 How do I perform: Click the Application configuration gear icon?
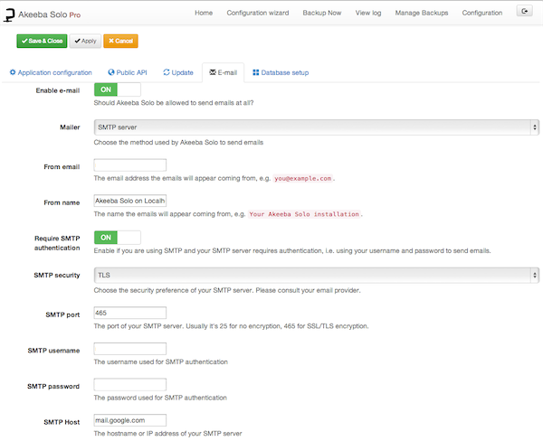tap(13, 72)
